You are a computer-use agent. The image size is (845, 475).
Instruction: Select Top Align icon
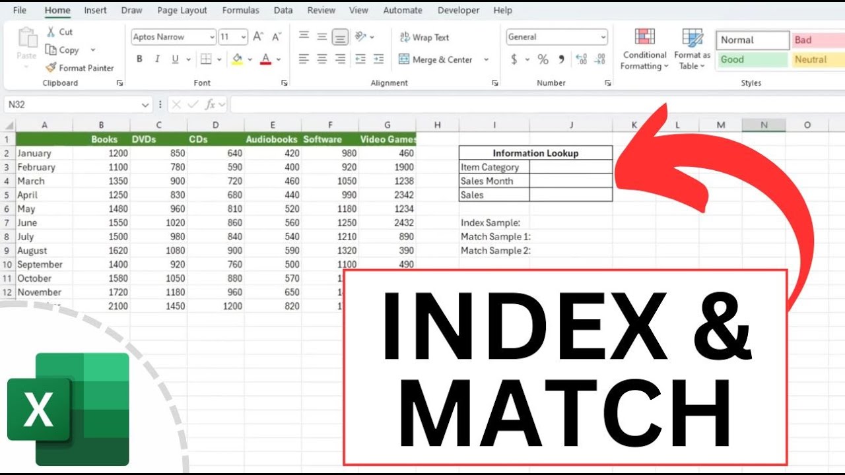pyautogui.click(x=304, y=37)
